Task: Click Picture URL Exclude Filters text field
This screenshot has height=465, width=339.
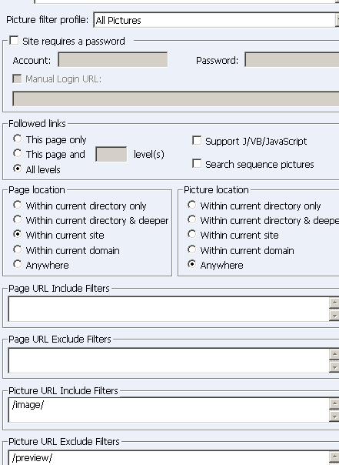Action: pyautogui.click(x=169, y=457)
